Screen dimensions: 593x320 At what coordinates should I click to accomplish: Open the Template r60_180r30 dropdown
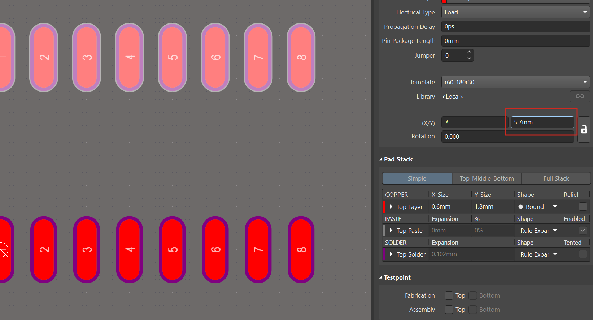tap(516, 82)
